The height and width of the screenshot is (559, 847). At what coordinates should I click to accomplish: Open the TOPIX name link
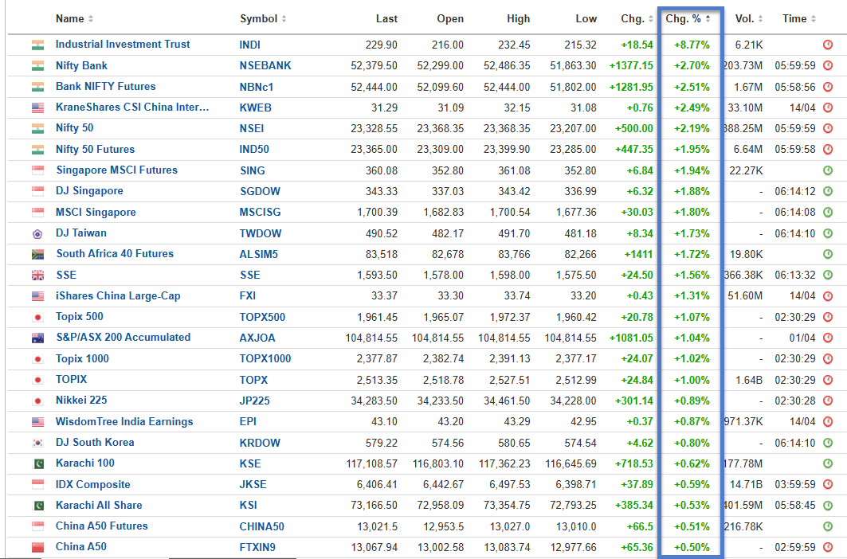click(71, 379)
